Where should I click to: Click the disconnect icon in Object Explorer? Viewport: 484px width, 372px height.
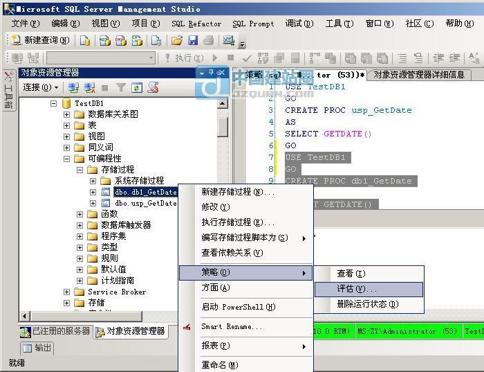(x=89, y=88)
